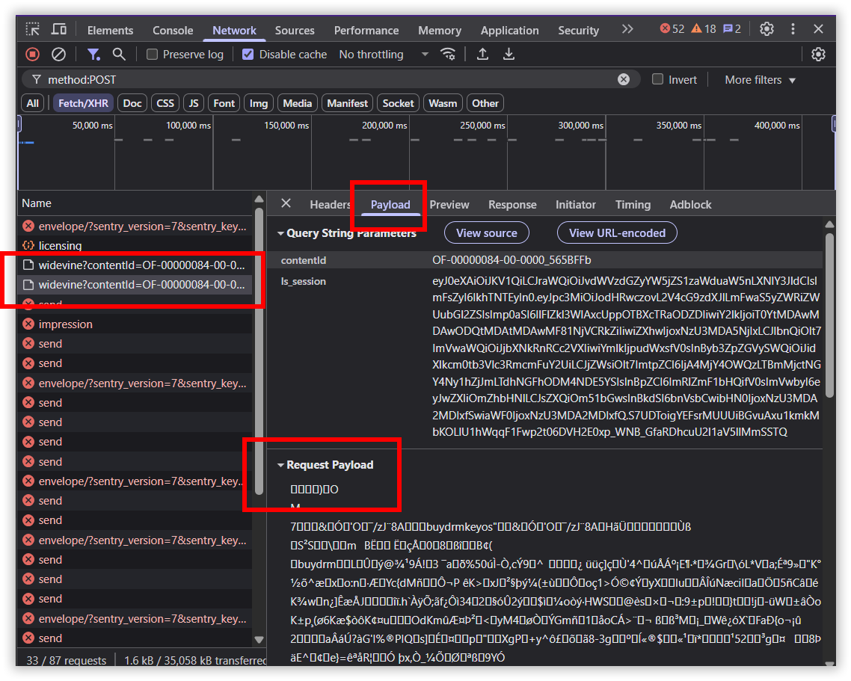Click the export HAR download icon
The image size is (851, 681).
click(509, 54)
